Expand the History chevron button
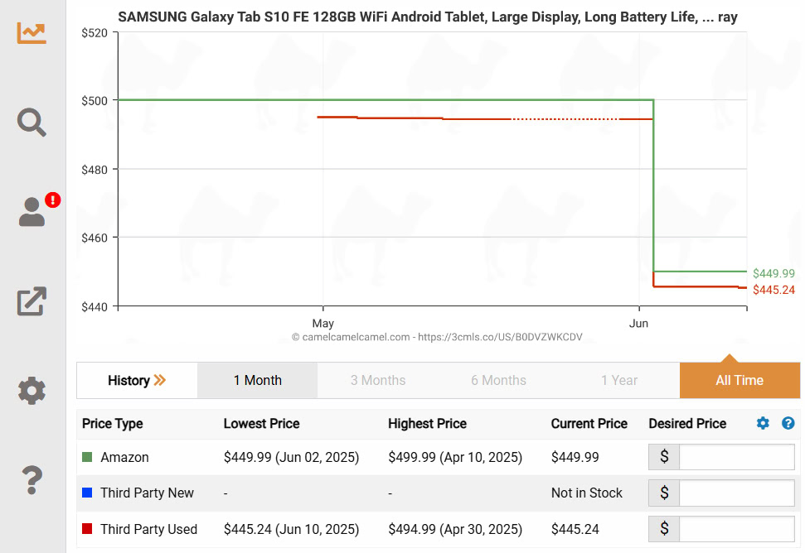This screenshot has width=805, height=553. [137, 381]
